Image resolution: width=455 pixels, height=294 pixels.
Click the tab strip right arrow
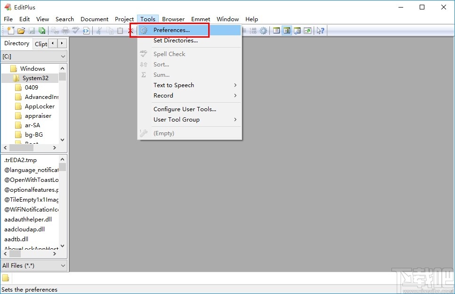62,43
